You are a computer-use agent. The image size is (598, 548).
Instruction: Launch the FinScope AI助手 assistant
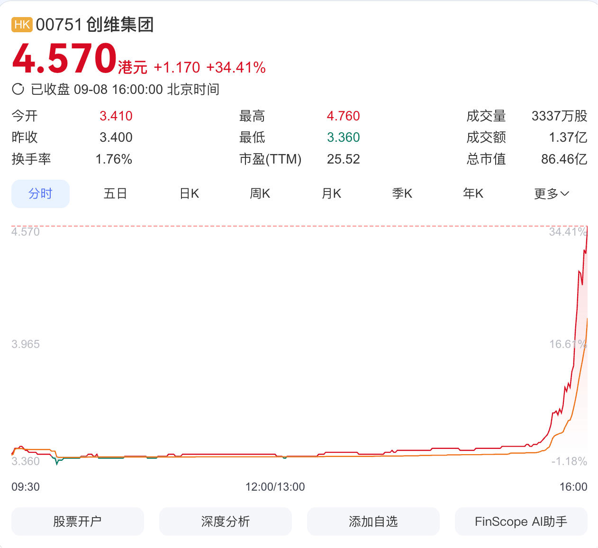pyautogui.click(x=521, y=521)
